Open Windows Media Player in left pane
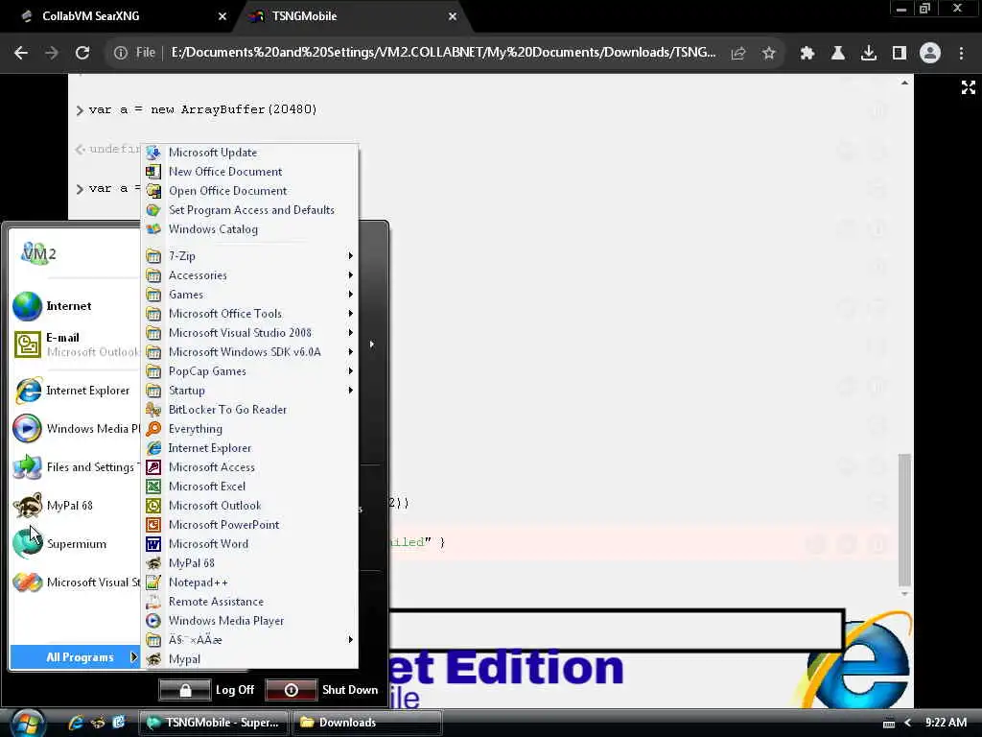The image size is (982, 737). coord(75,429)
